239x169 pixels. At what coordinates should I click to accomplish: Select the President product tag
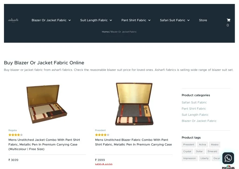[x=189, y=145]
